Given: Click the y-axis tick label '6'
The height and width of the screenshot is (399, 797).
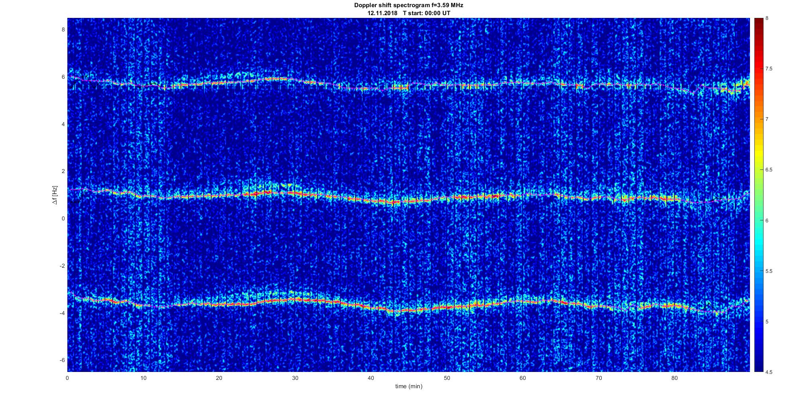Looking at the screenshot, I should coord(63,77).
